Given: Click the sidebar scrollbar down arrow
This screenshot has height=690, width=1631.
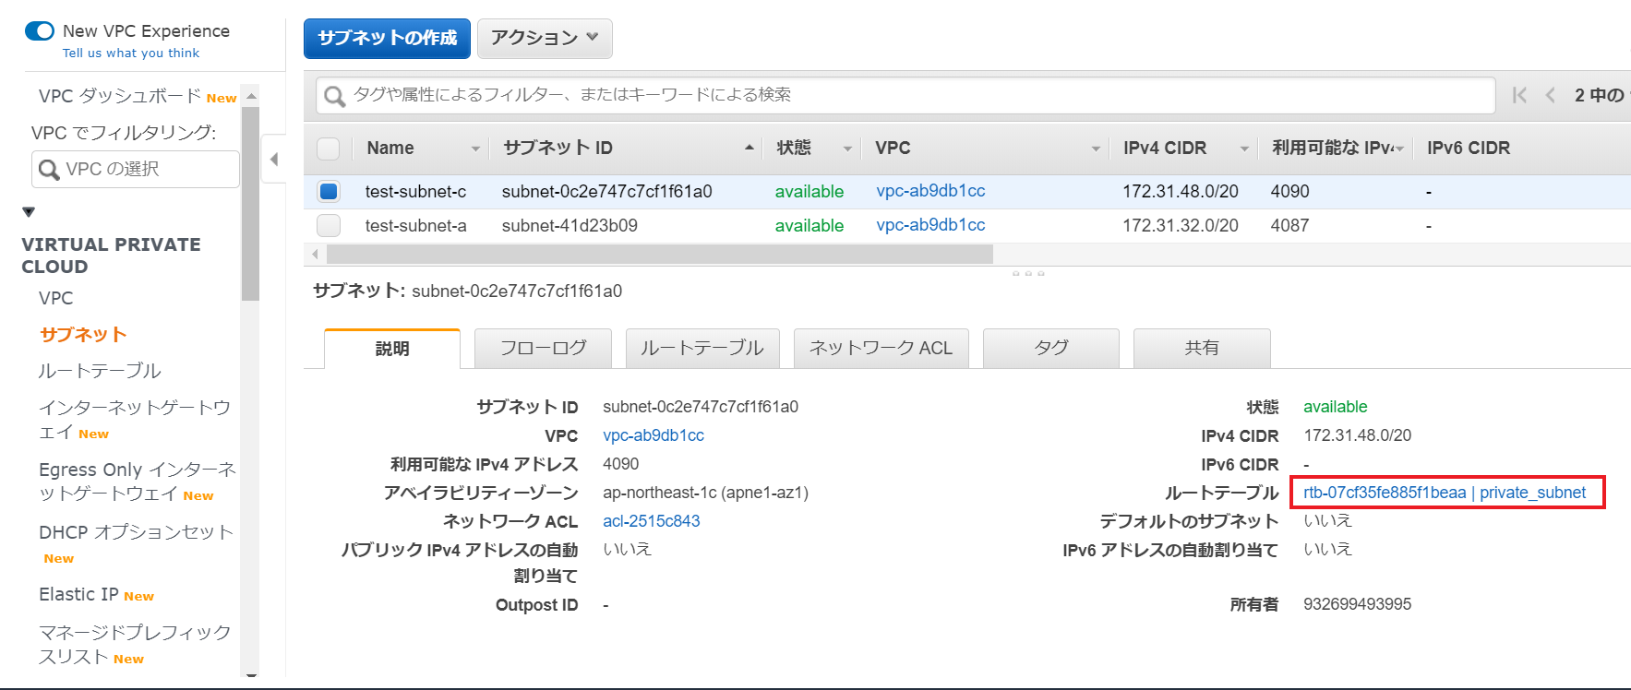Looking at the screenshot, I should (x=251, y=677).
